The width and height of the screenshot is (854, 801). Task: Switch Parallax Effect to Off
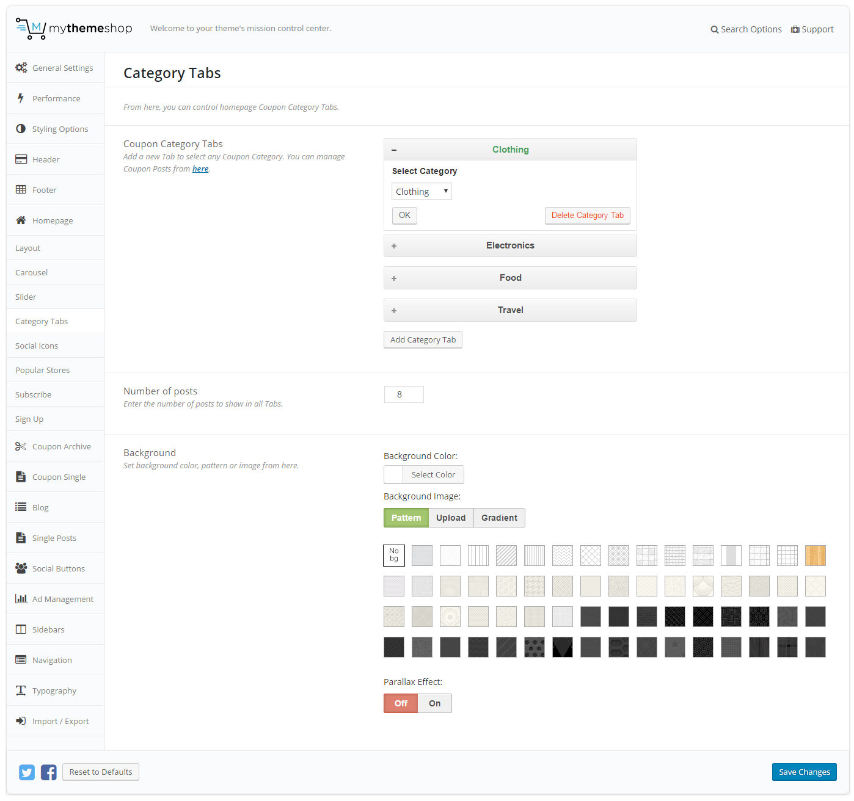401,703
